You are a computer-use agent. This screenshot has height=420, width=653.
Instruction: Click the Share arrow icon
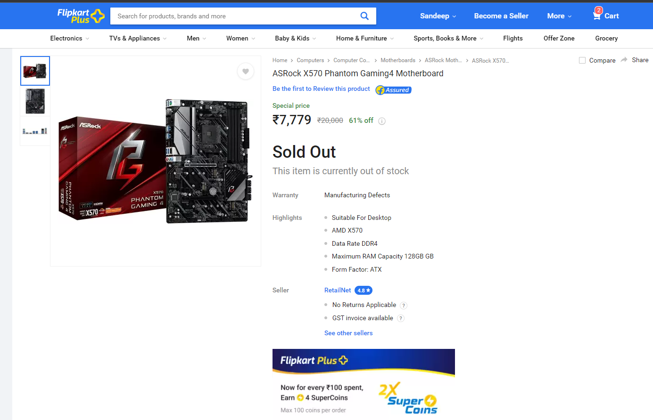coord(624,60)
